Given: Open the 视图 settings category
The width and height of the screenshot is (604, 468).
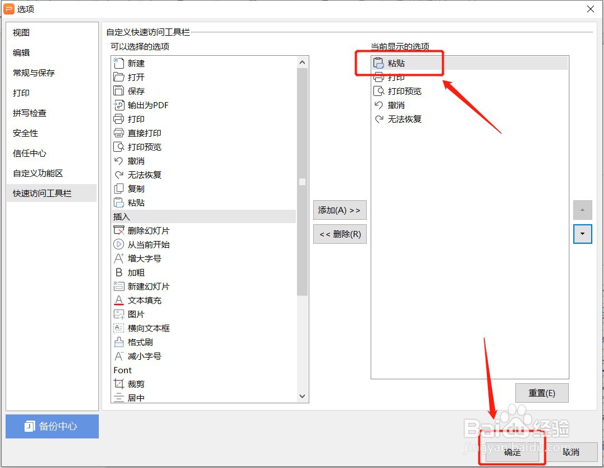Looking at the screenshot, I should point(51,33).
